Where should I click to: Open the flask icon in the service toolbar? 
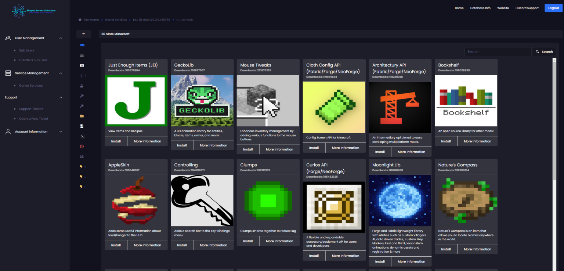pos(82,86)
